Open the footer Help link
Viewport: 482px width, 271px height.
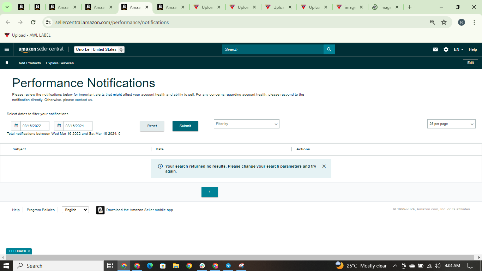[16, 210]
